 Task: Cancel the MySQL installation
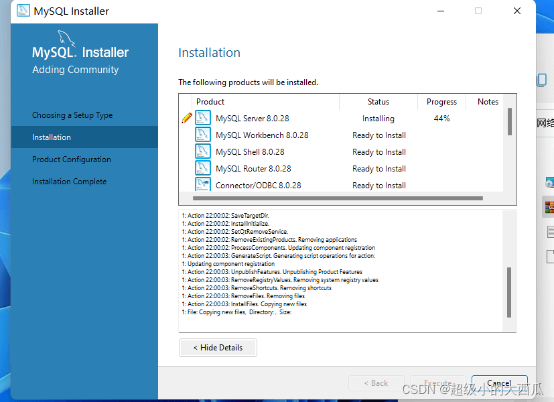click(499, 383)
